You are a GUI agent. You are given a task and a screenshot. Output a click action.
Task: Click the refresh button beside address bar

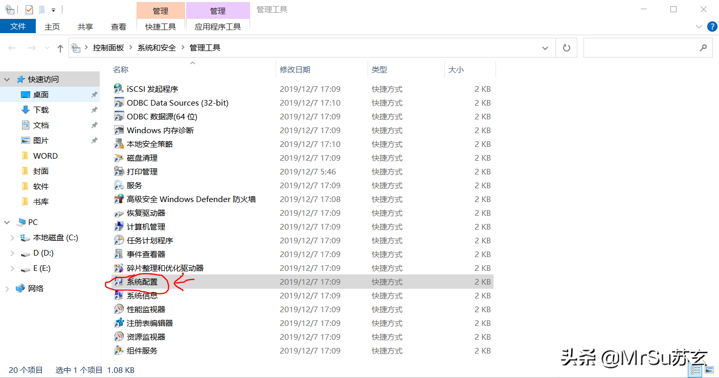566,48
